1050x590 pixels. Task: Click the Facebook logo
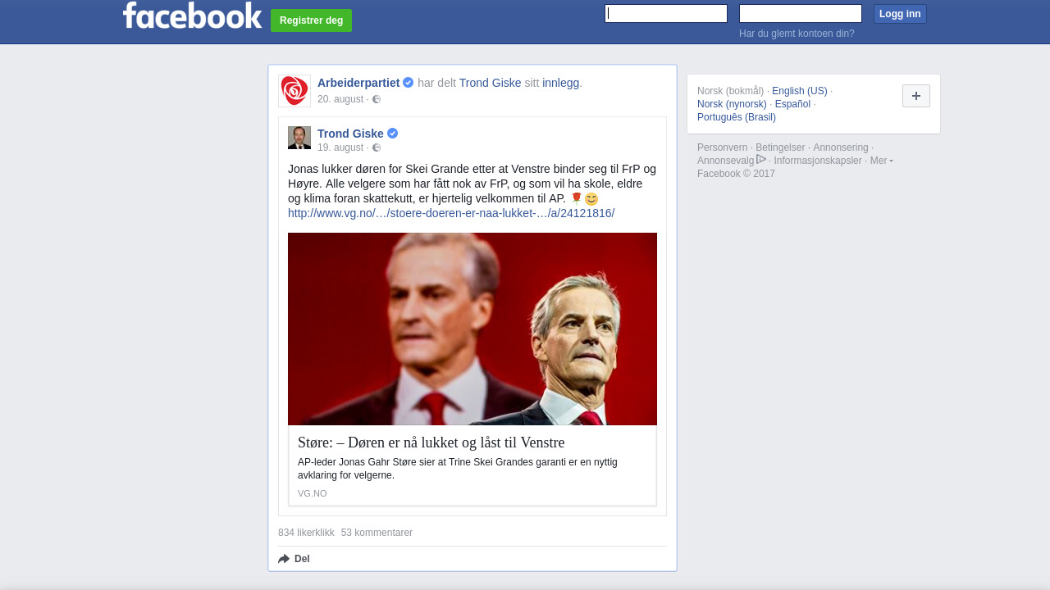tap(192, 16)
